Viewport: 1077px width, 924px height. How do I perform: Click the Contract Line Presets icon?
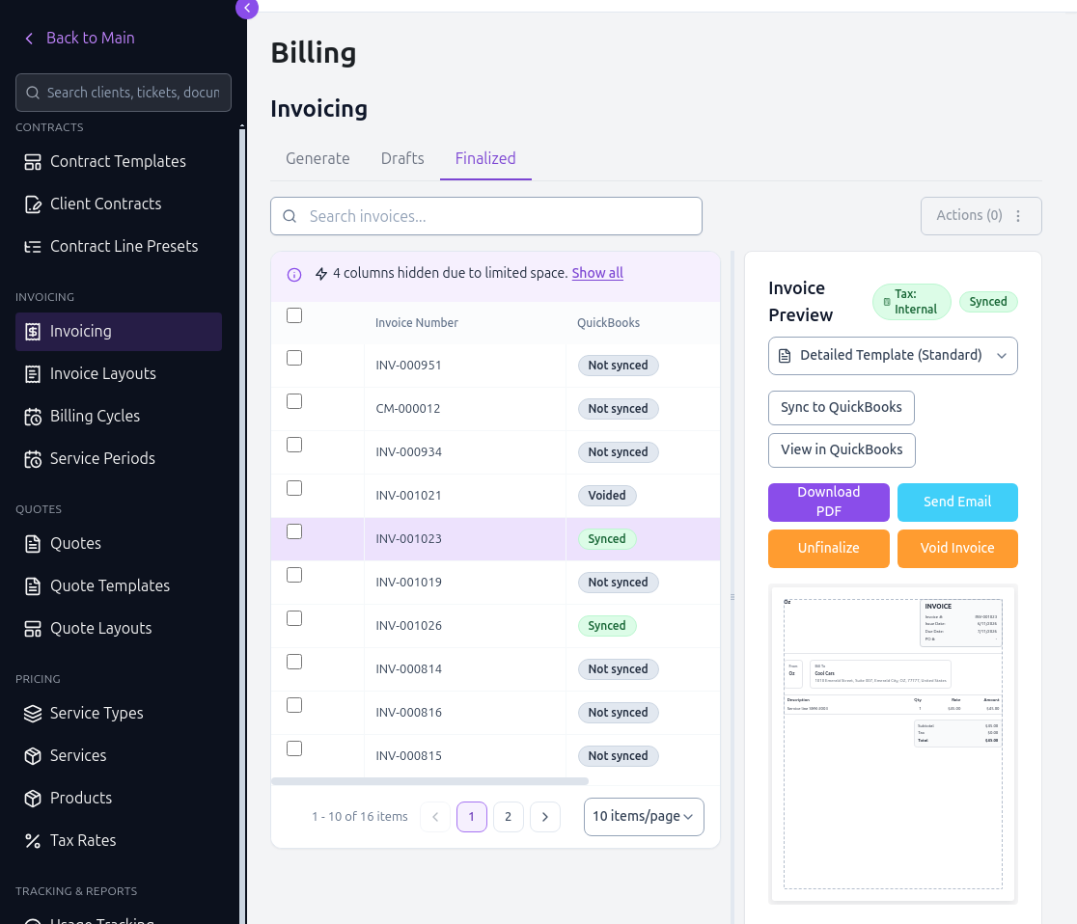point(32,247)
